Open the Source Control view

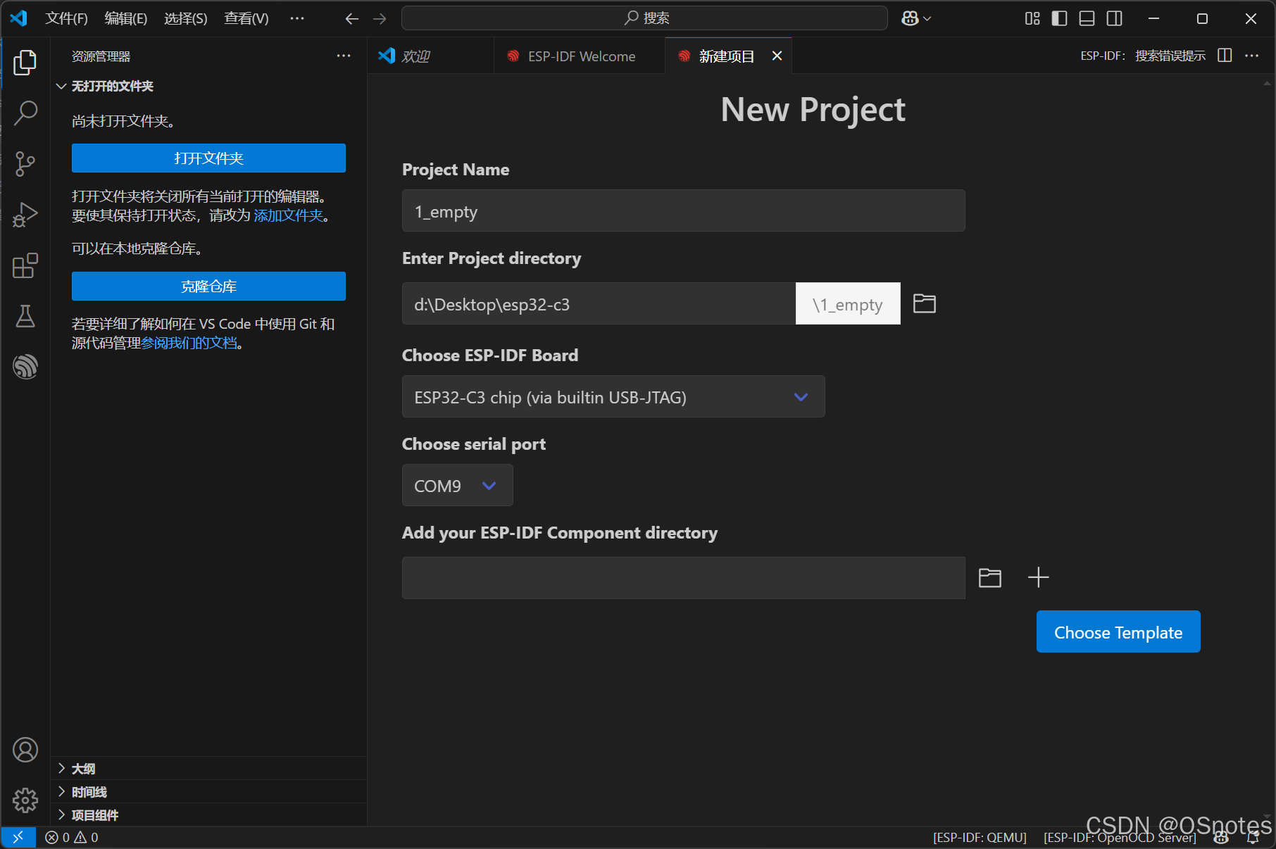coord(25,164)
